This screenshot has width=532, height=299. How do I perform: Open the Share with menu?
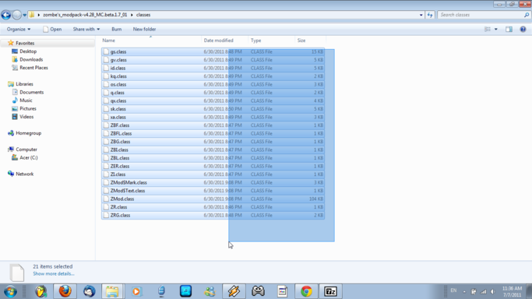click(x=86, y=29)
